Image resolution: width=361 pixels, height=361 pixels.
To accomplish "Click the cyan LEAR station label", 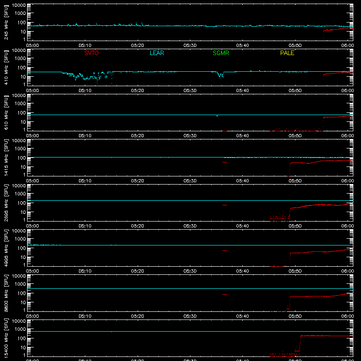I will [157, 53].
